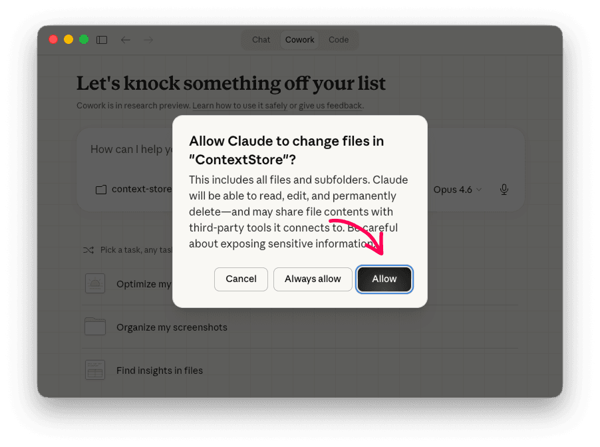Activate the microphone dictation icon
Screen dimensions: 600x447
pyautogui.click(x=504, y=190)
